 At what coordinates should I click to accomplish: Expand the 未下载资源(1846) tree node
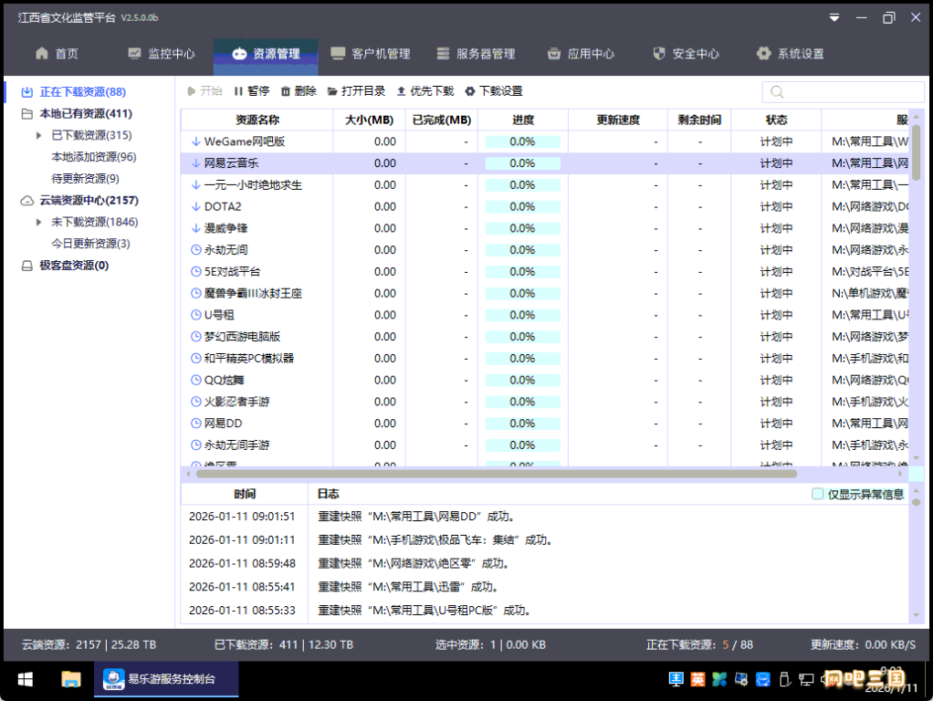(39, 222)
